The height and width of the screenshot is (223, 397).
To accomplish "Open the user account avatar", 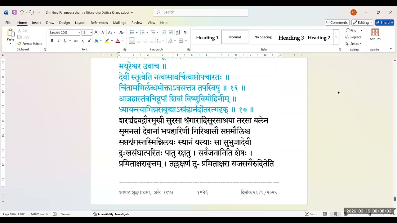I will click(354, 12).
